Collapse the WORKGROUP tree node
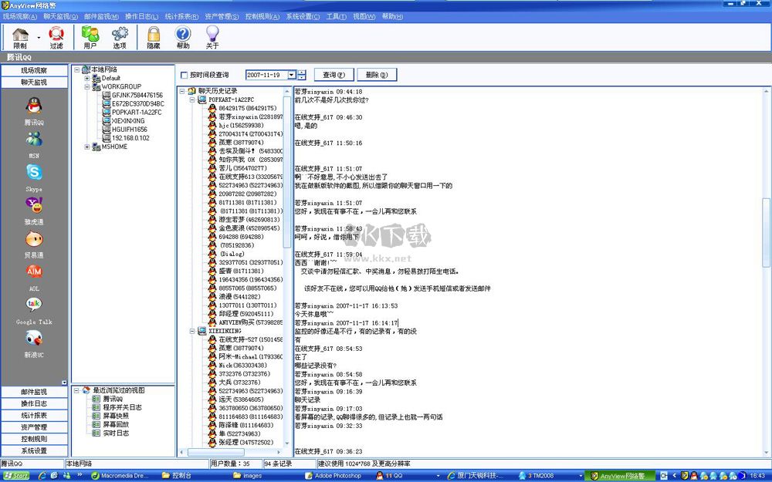This screenshot has width=772, height=482. pyautogui.click(x=87, y=87)
